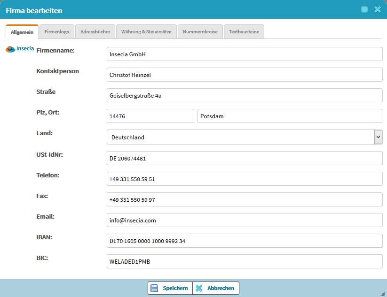Viewport: 387px width, 297px height.
Task: Save changes with the Speichern button
Action: [170, 288]
